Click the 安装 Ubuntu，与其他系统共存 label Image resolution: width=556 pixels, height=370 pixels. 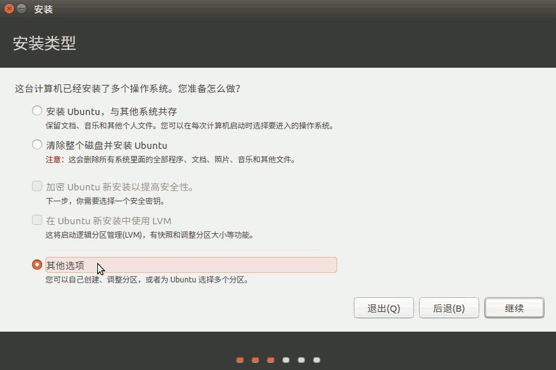tap(111, 112)
